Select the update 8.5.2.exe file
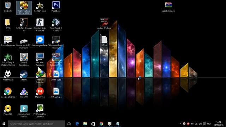Image resolution: width=226 pixels, height=127 pixels. [104, 24]
